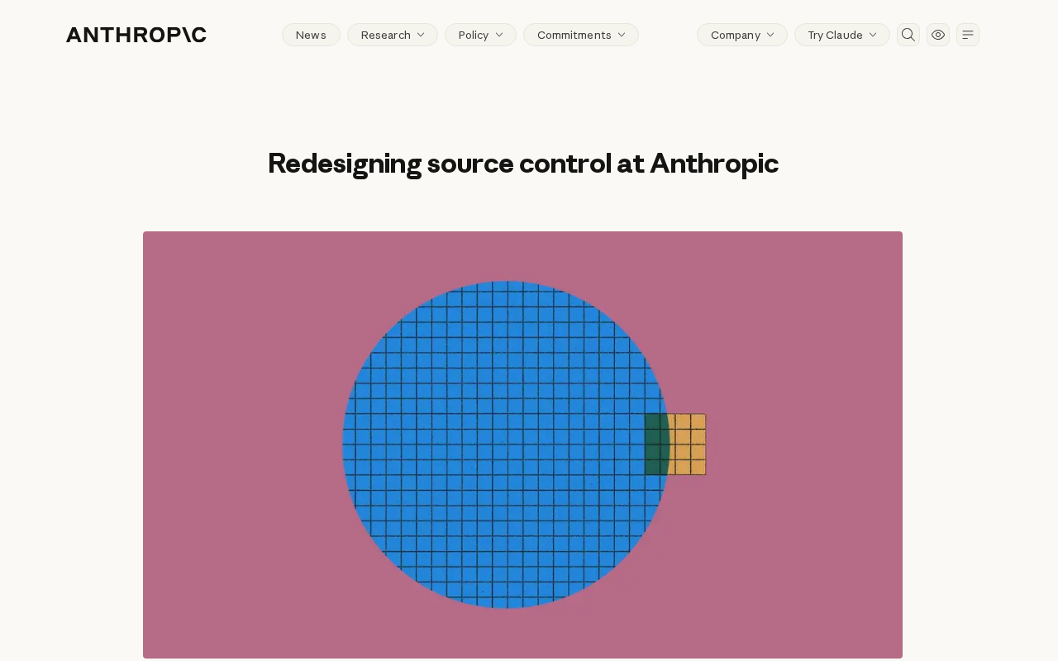This screenshot has width=1058, height=661.
Task: Open the search icon
Action: click(908, 35)
